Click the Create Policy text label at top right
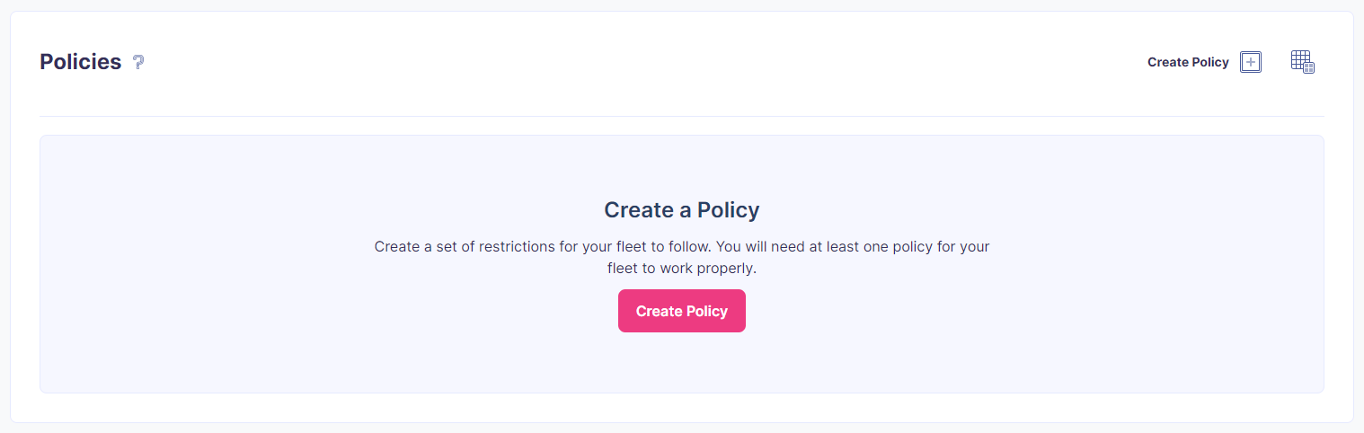 coord(1188,62)
